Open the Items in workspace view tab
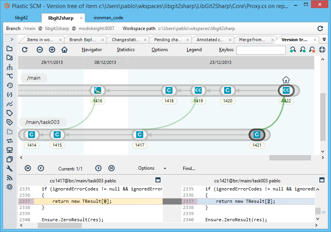Image resolution: width=331 pixels, height=232 pixels. point(40,40)
